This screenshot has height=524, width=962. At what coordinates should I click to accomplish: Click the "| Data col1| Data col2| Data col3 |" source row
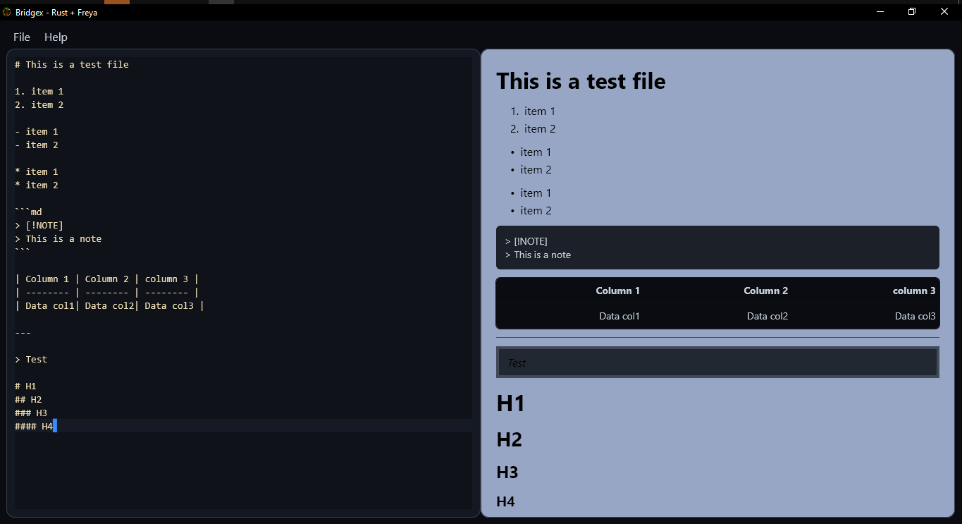(x=109, y=305)
